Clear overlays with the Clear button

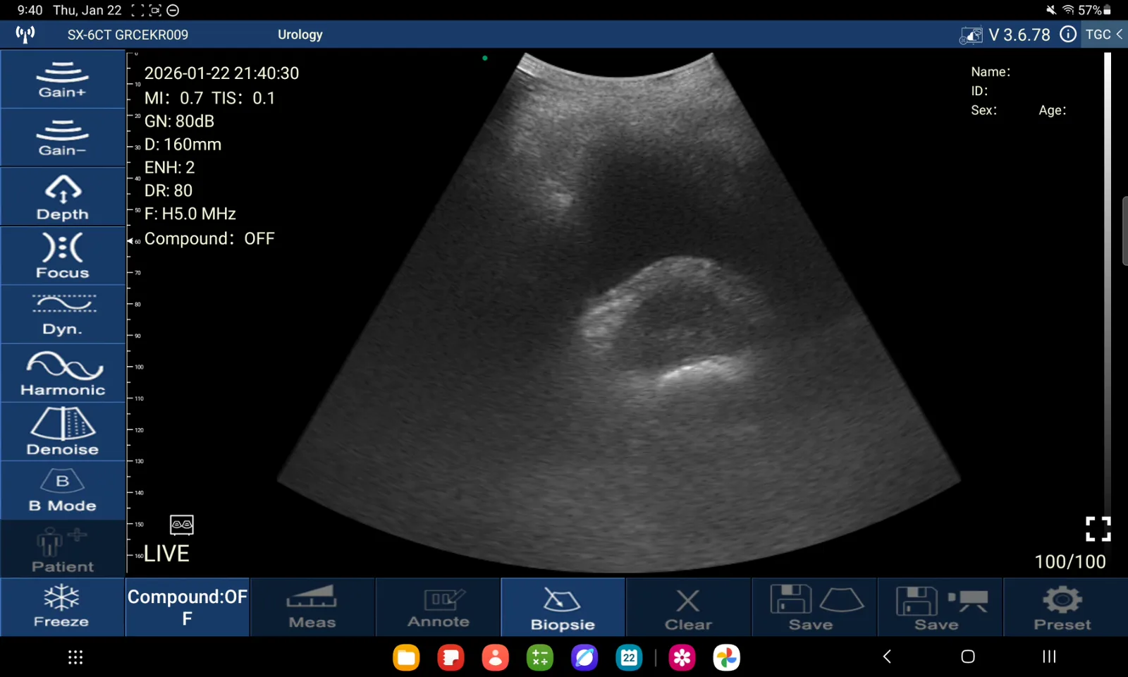(x=688, y=607)
